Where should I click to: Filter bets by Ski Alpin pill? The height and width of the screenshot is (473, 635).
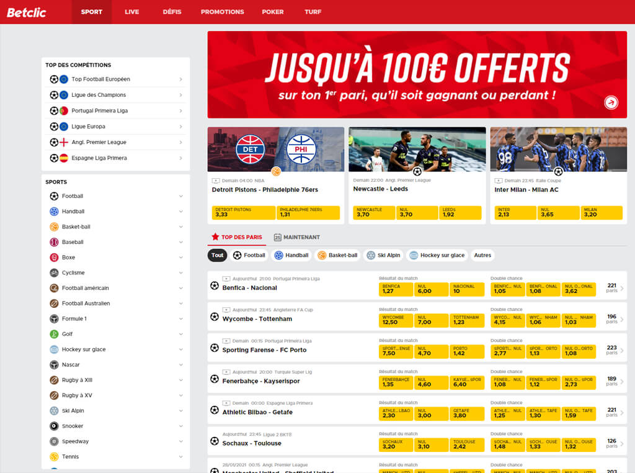[x=383, y=255]
